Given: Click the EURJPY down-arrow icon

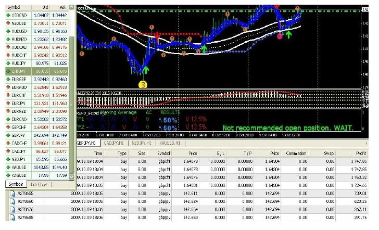Looking at the screenshot, I should [x=8, y=103].
